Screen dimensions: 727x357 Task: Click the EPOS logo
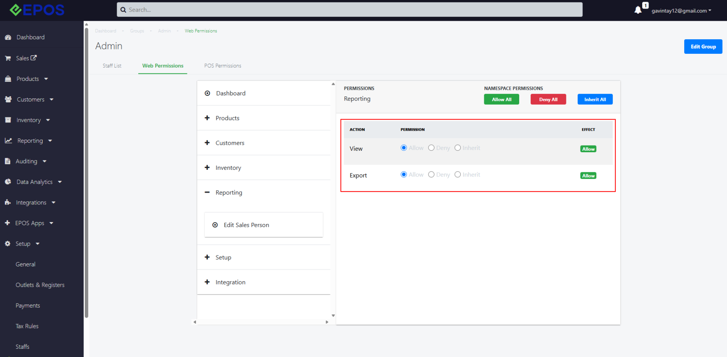(x=37, y=10)
